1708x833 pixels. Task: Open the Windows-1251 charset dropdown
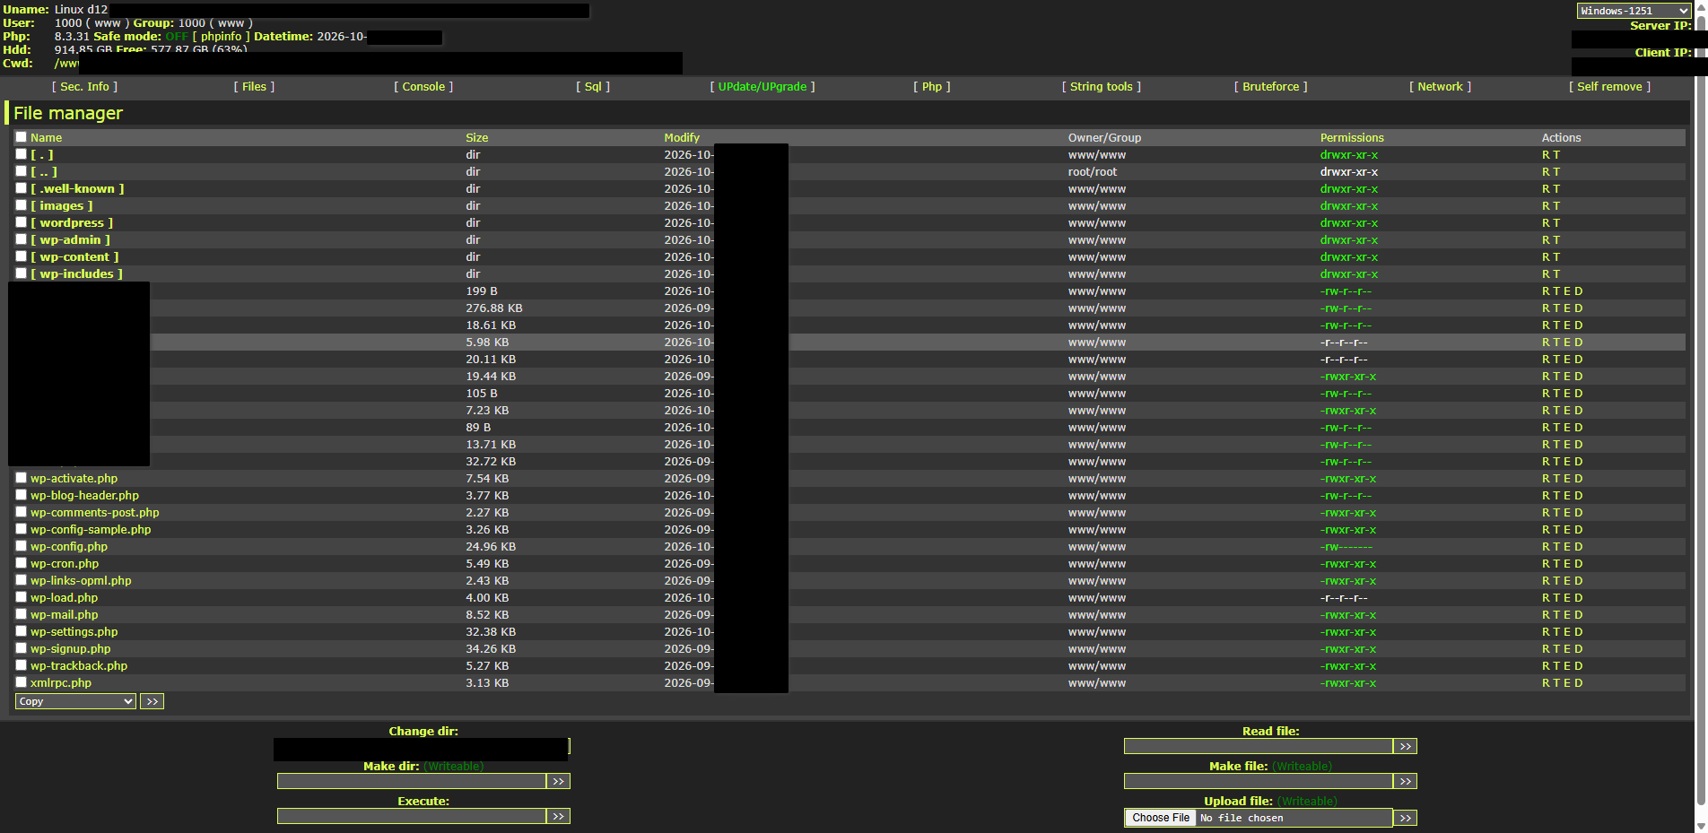click(x=1634, y=11)
